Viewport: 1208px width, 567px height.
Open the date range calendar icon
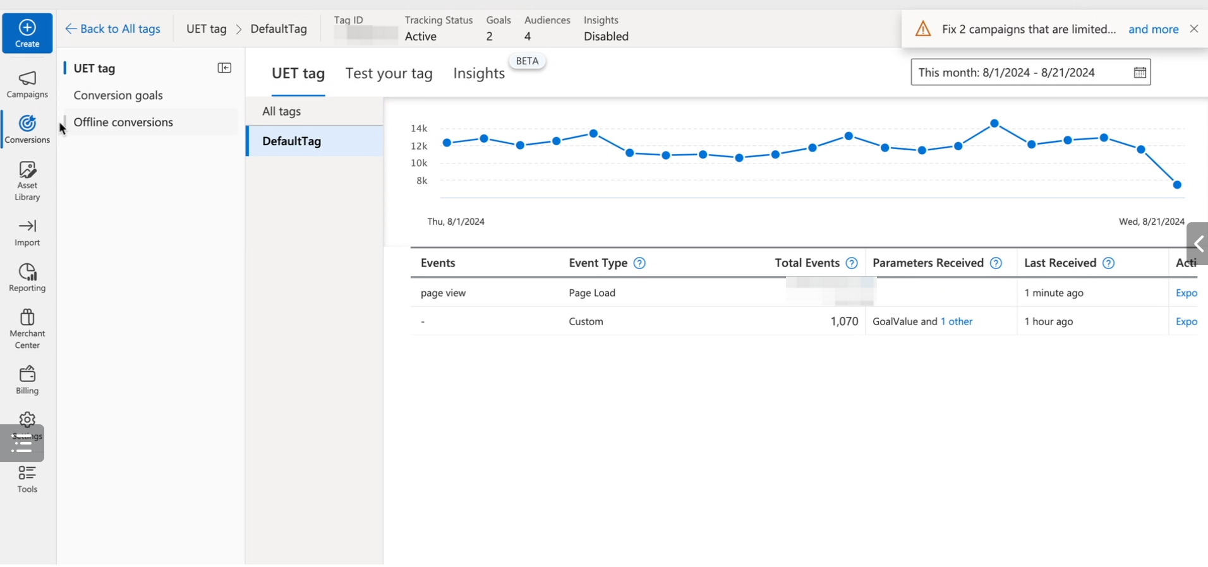[1140, 73]
